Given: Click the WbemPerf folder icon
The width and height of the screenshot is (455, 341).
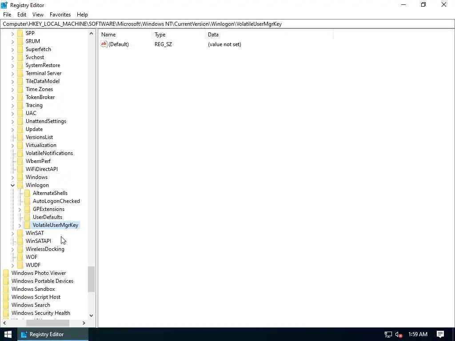Looking at the screenshot, I should (x=20, y=161).
